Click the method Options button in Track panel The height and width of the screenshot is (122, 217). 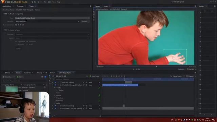coord(85,21)
